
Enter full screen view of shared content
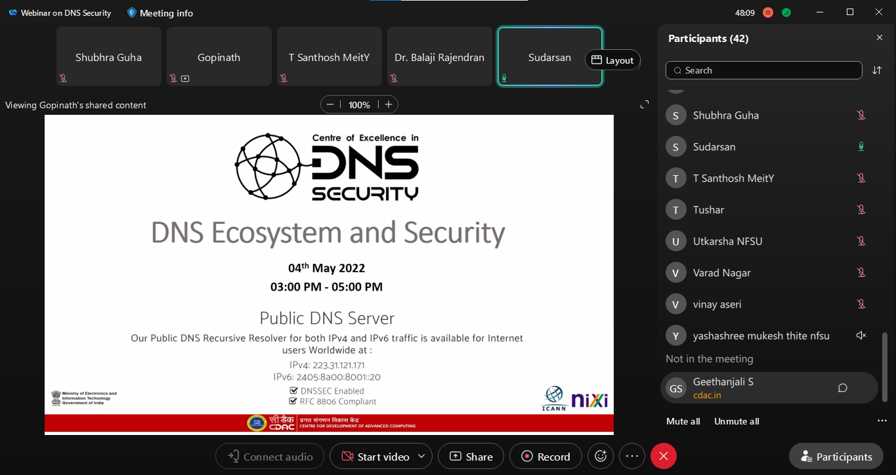click(x=645, y=104)
